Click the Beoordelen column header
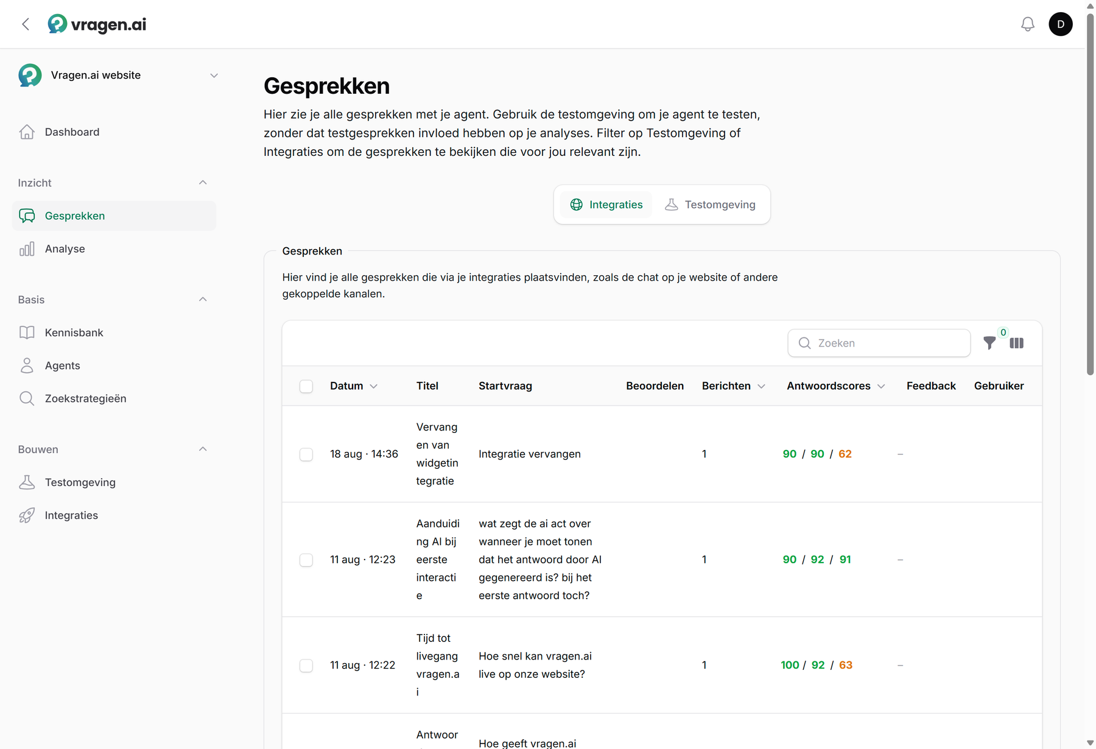Screen dimensions: 1096x749 (x=655, y=386)
